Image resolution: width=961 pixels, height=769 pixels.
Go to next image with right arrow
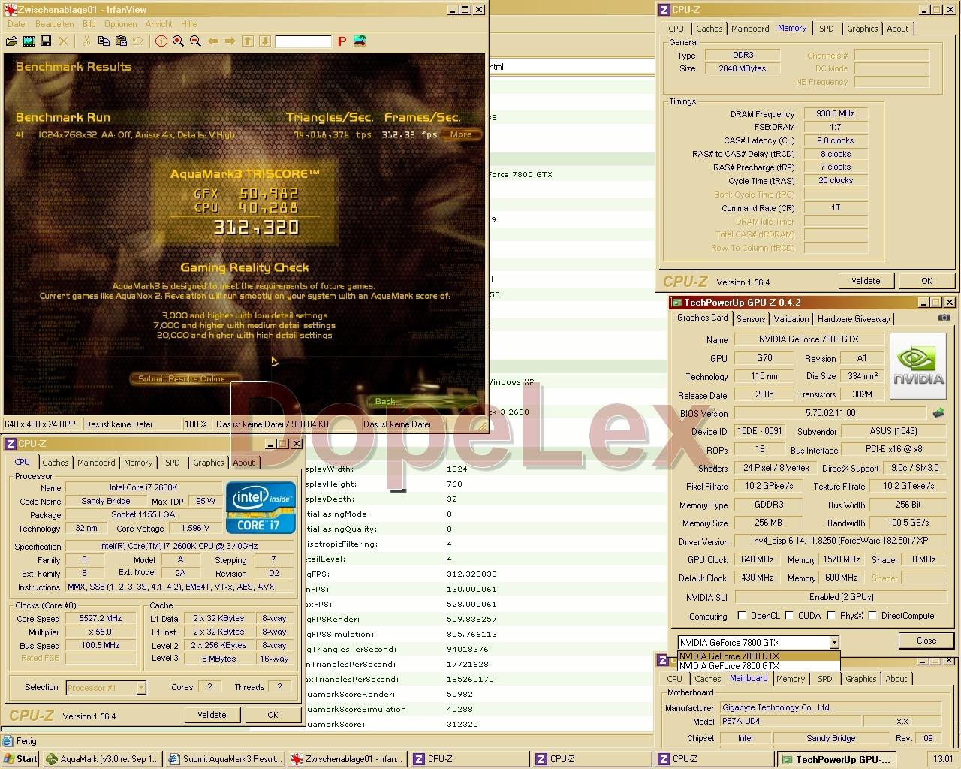click(230, 41)
